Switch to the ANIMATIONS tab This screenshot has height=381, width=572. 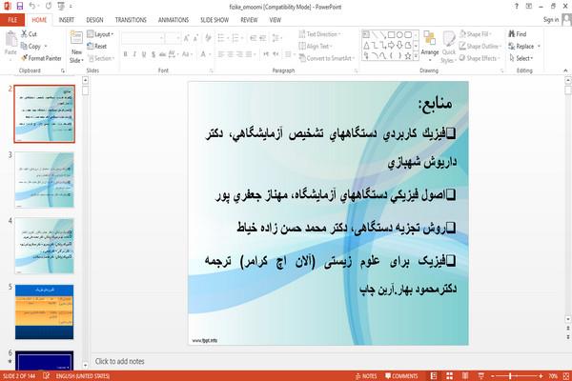pos(174,20)
